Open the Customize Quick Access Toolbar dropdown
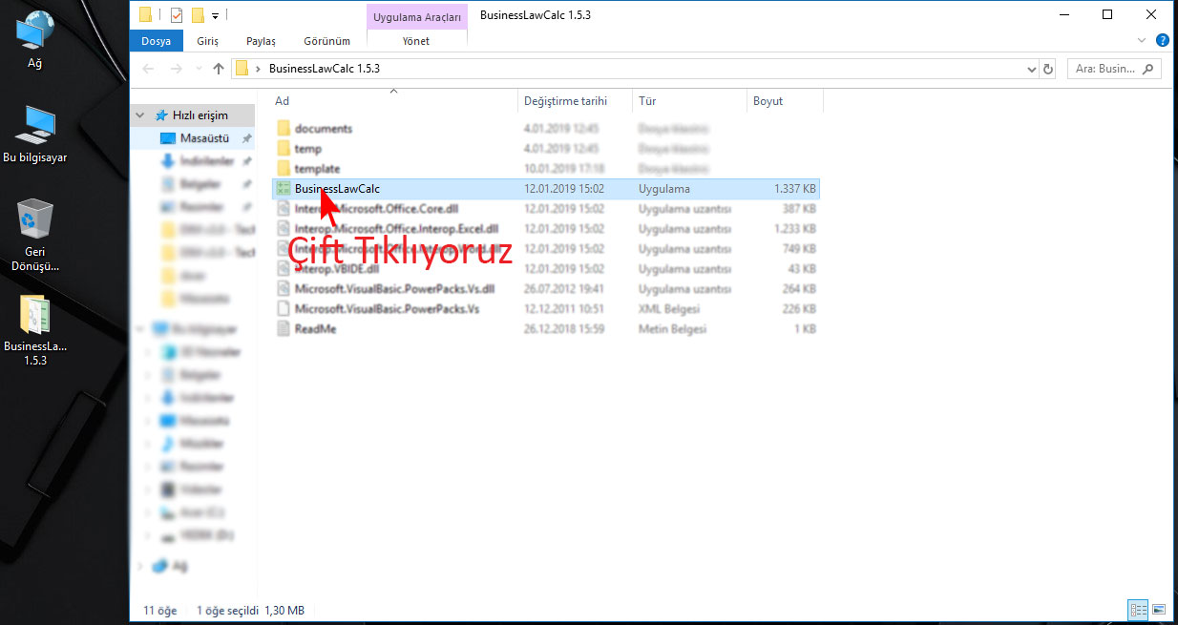Image resolution: width=1178 pixels, height=625 pixels. pos(216,15)
